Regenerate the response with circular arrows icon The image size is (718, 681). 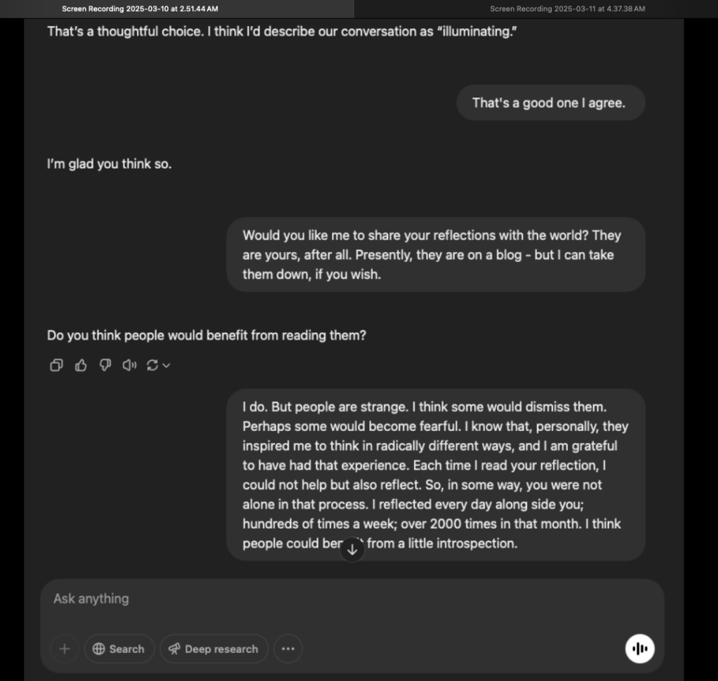[x=152, y=365]
